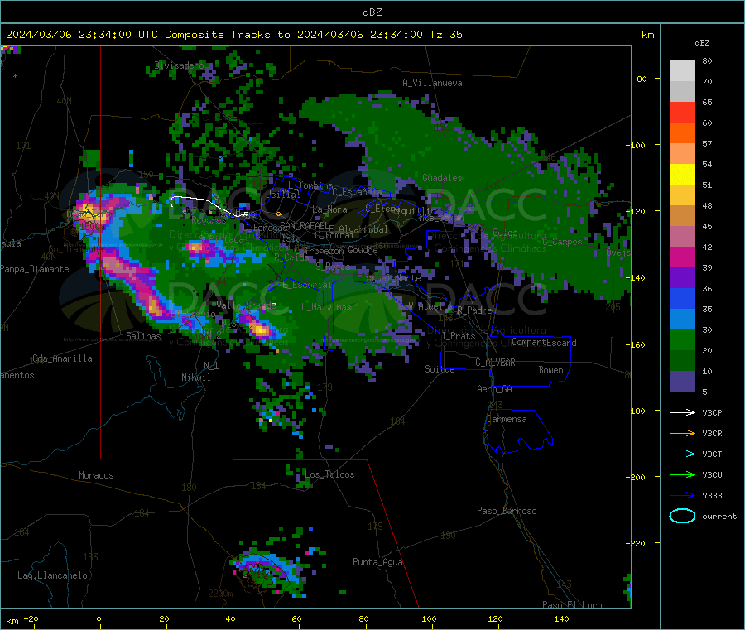
Task: Click the 'SAN_RAFAEL' map label
Action: tap(304, 226)
